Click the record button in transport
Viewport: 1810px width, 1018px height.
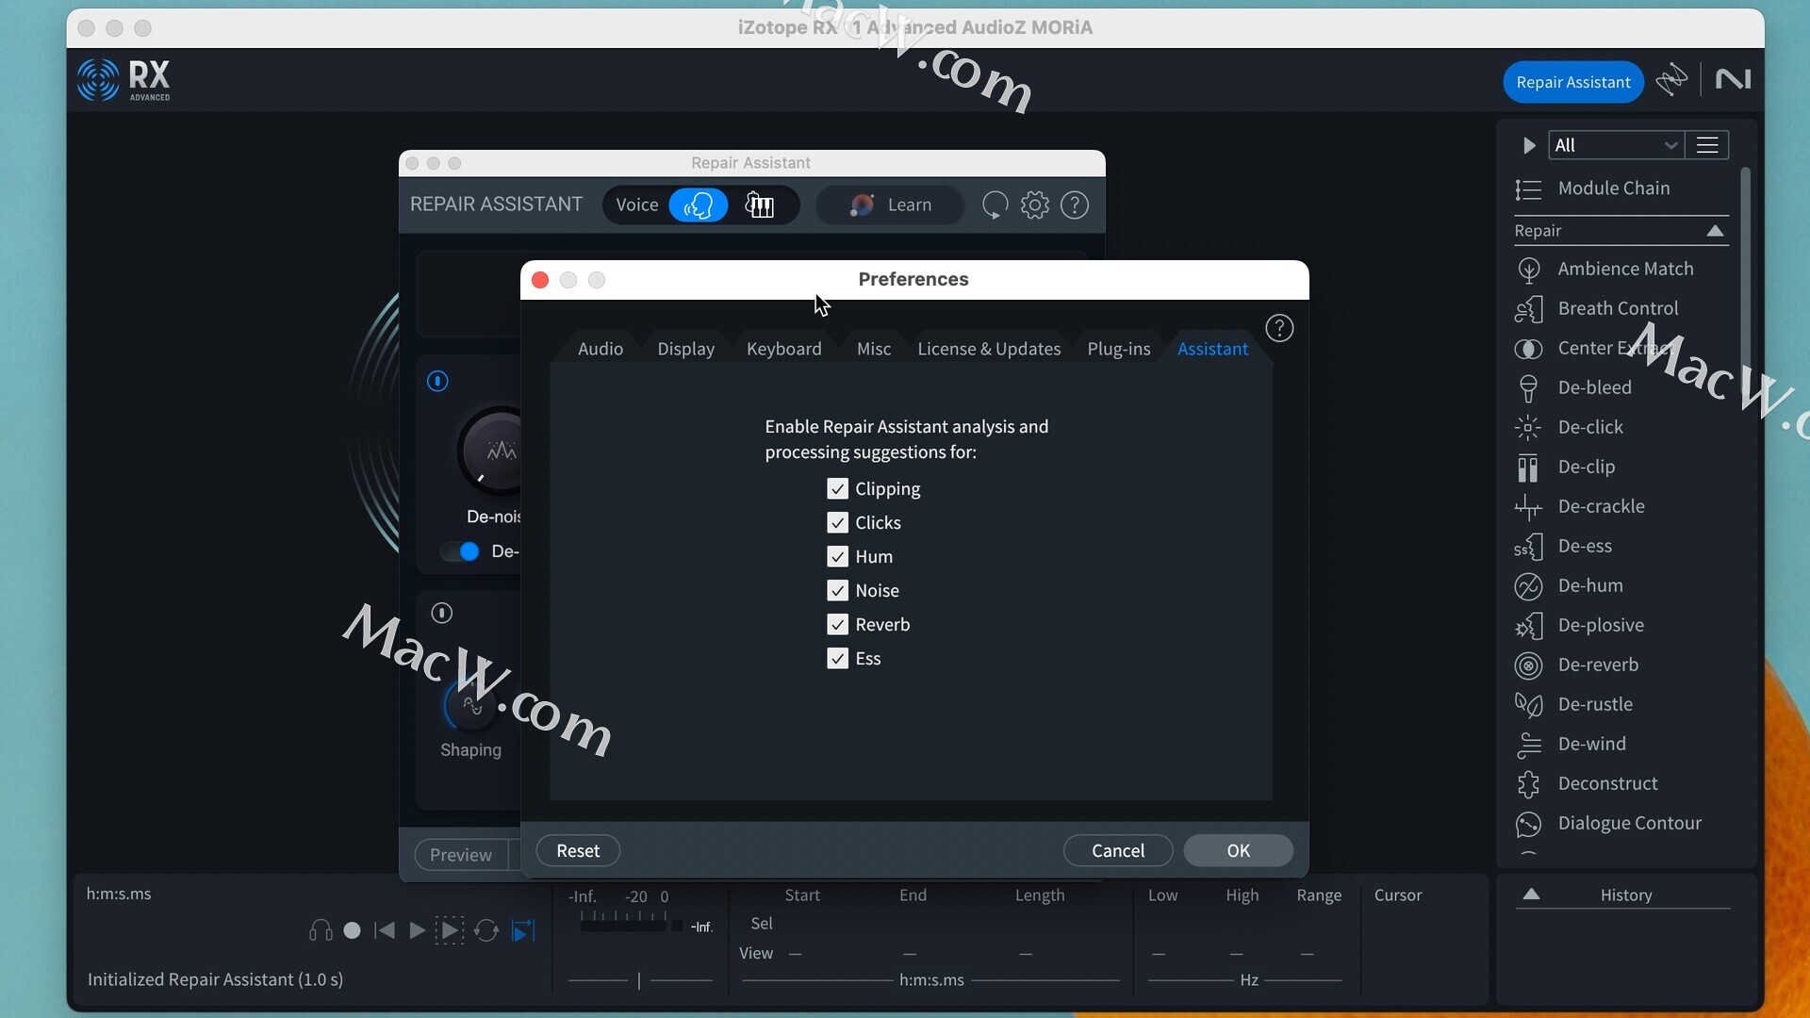(x=353, y=931)
